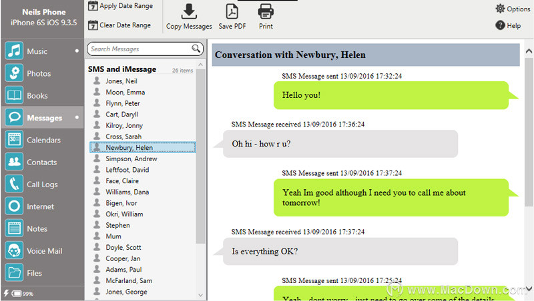
Task: Click the Apply Date Range text
Action: tap(126, 6)
